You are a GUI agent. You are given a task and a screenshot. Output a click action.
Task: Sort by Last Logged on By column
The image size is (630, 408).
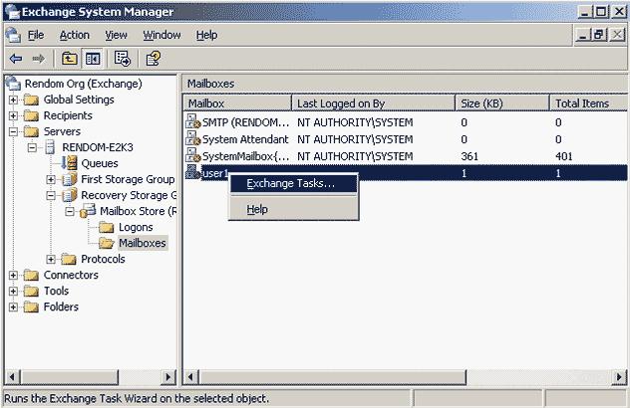coord(339,103)
